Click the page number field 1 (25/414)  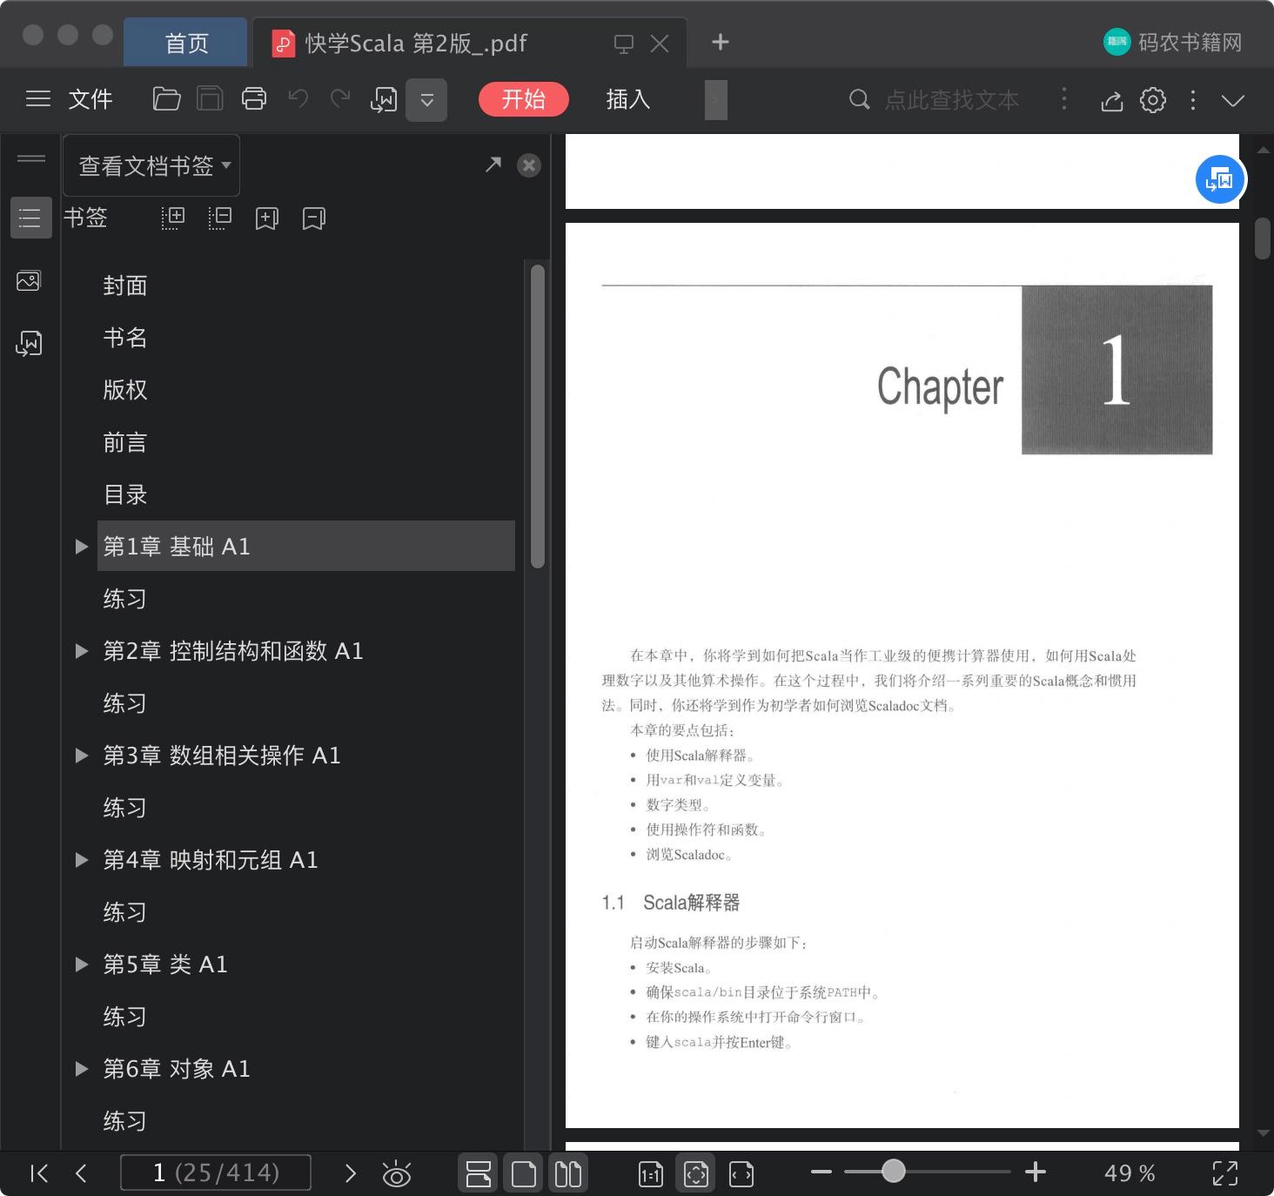pos(216,1172)
